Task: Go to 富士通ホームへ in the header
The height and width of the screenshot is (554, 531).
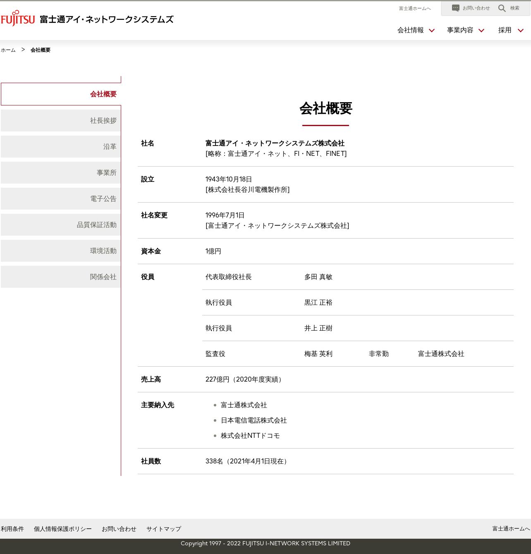Action: pyautogui.click(x=415, y=8)
